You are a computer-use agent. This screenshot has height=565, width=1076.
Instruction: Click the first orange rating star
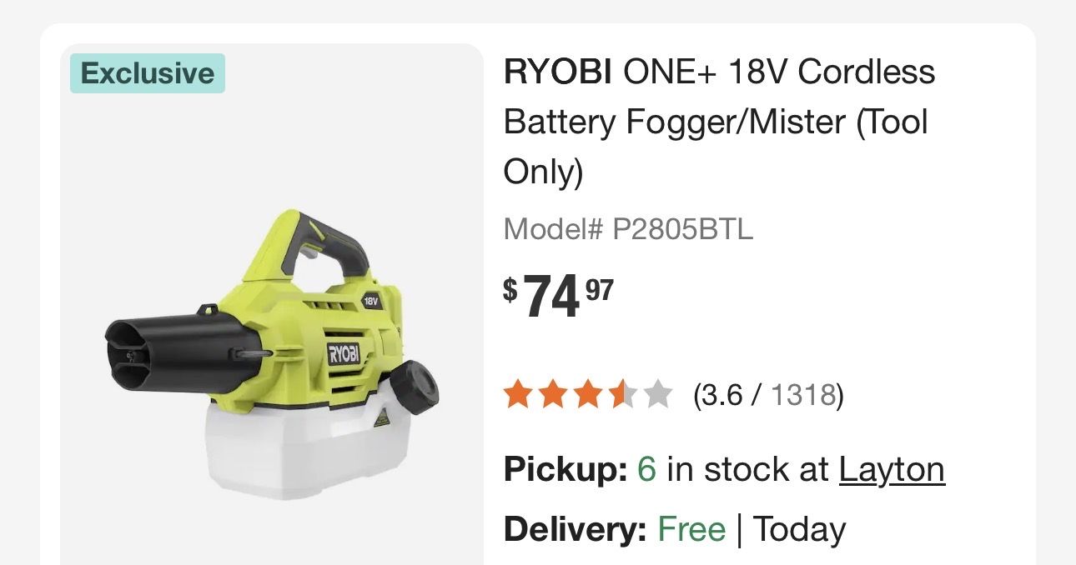pyautogui.click(x=517, y=395)
